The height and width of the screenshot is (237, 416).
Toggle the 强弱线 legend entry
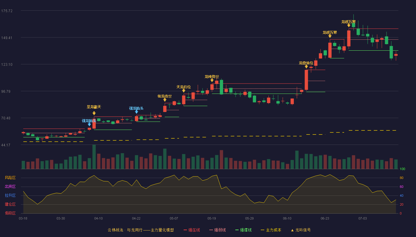(218, 230)
